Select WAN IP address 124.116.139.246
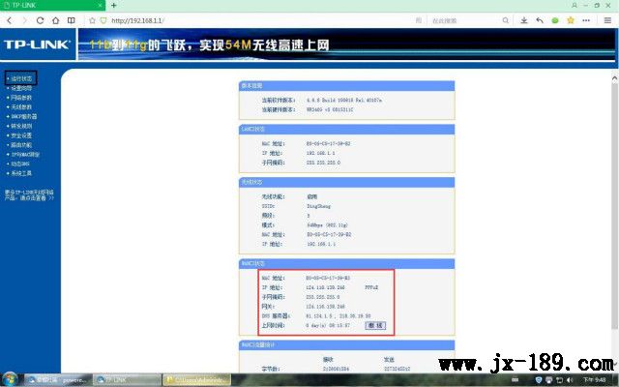 (x=325, y=287)
